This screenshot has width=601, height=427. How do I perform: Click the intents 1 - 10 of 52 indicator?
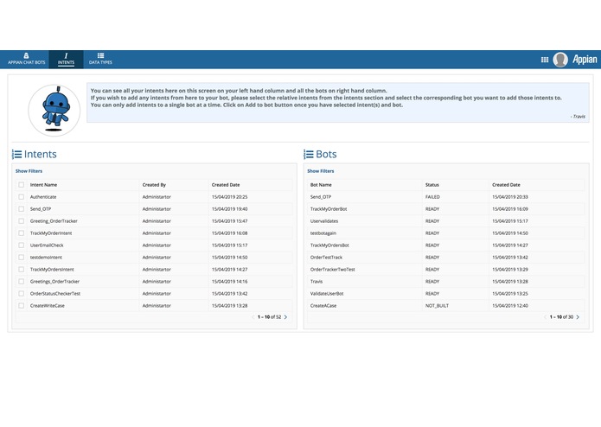[x=269, y=317]
